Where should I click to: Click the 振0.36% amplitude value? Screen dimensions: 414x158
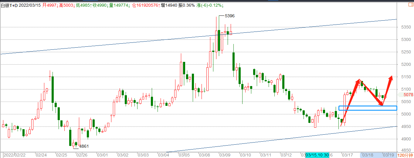186,6
